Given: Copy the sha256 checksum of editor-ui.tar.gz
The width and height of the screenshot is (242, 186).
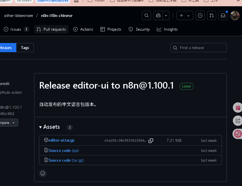Looking at the screenshot, I should tap(151, 140).
